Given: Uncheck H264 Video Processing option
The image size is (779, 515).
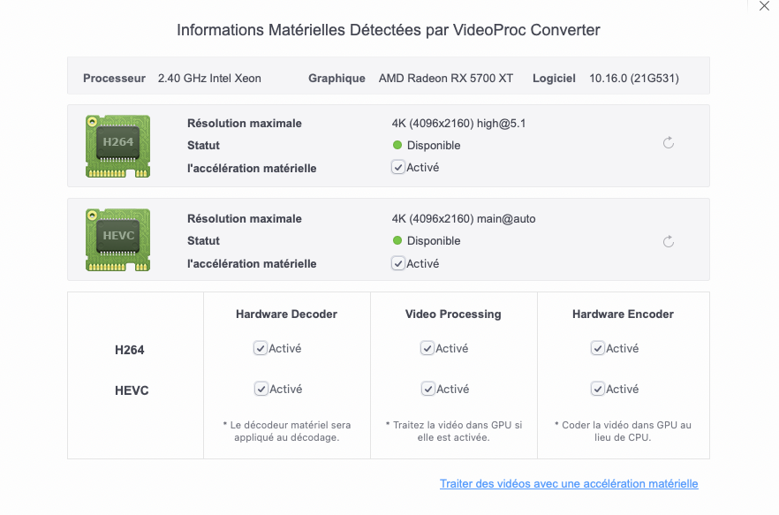Looking at the screenshot, I should (x=427, y=349).
